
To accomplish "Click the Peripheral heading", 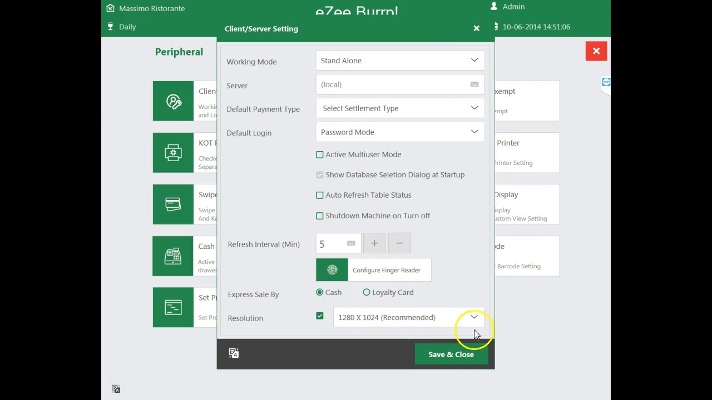I will pos(179,52).
